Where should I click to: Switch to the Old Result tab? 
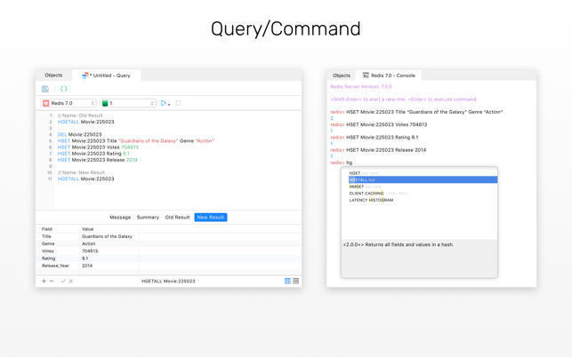(177, 218)
